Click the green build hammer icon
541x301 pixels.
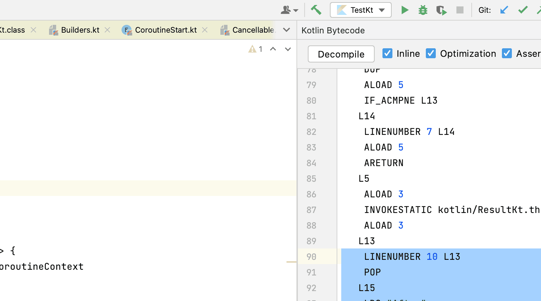pos(316,10)
